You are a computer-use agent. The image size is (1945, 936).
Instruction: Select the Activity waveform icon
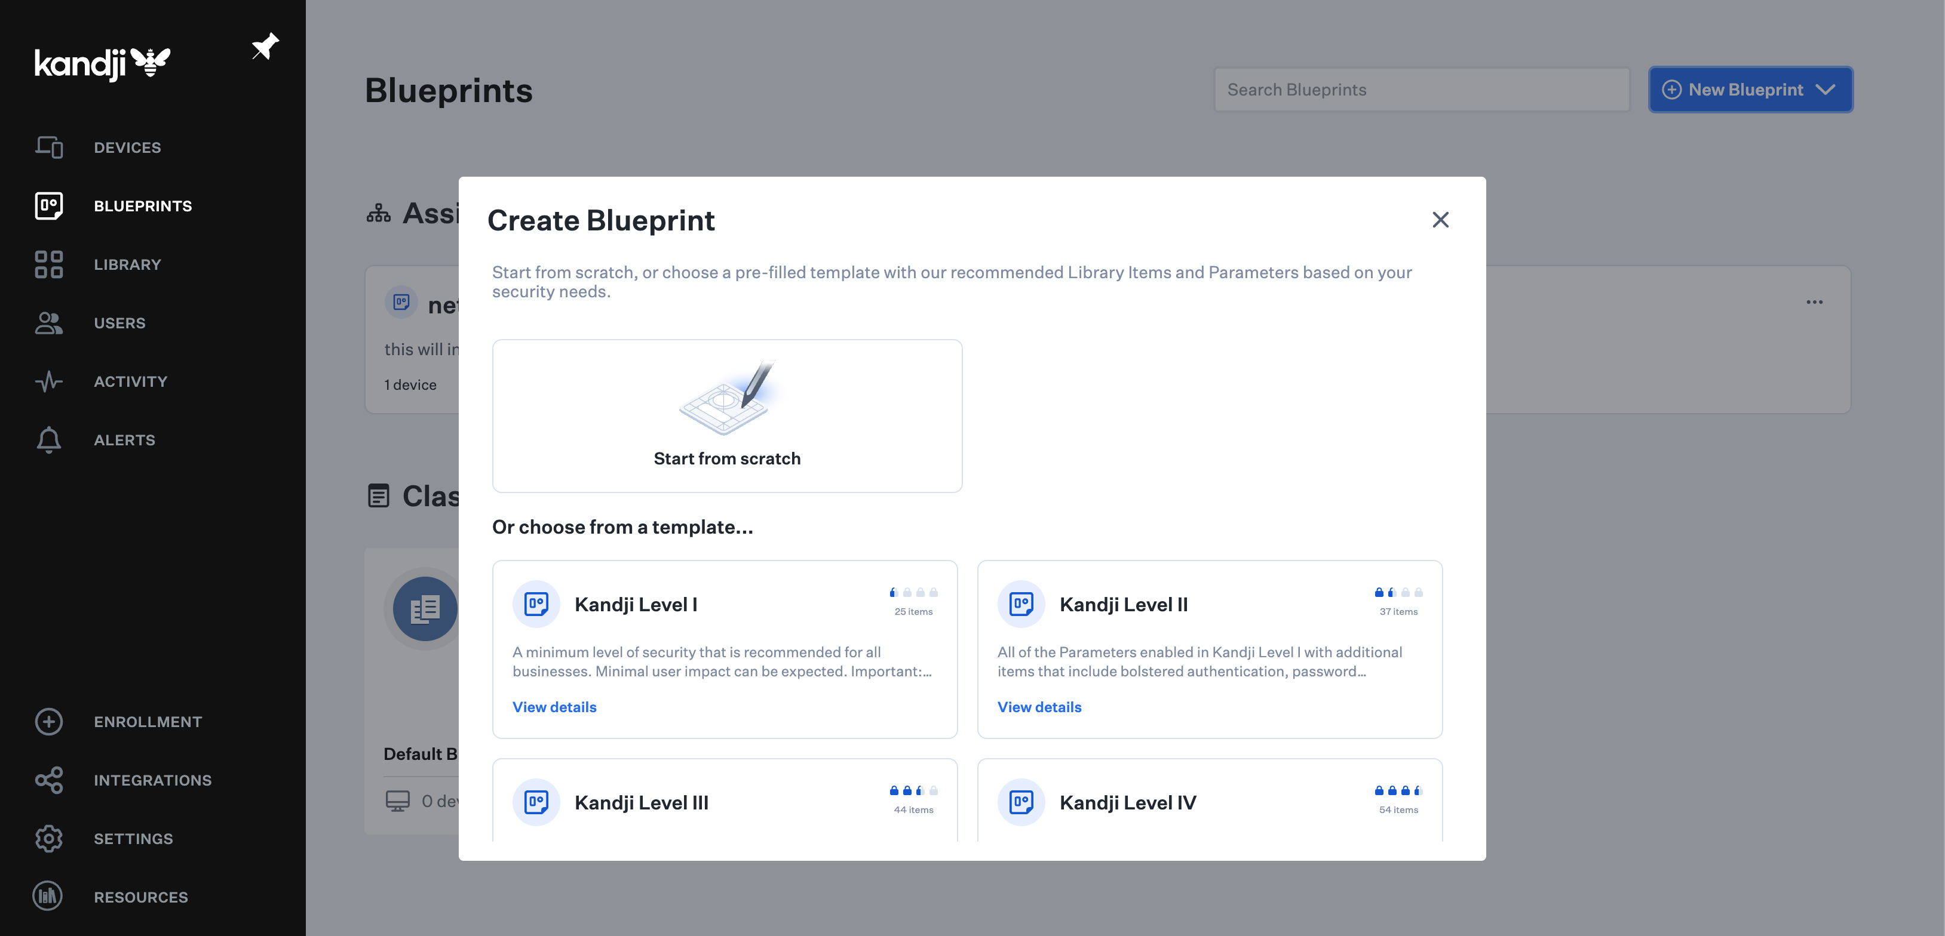[x=48, y=381]
